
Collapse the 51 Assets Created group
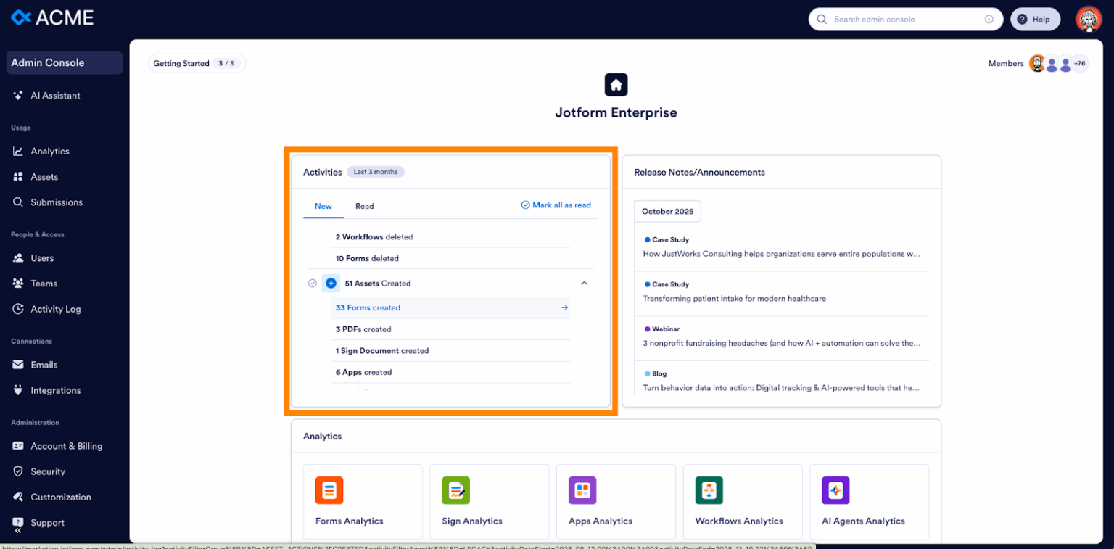584,284
